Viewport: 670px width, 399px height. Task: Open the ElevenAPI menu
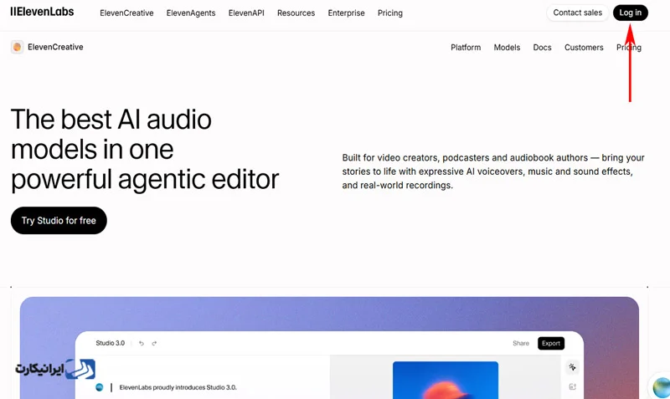tap(246, 13)
